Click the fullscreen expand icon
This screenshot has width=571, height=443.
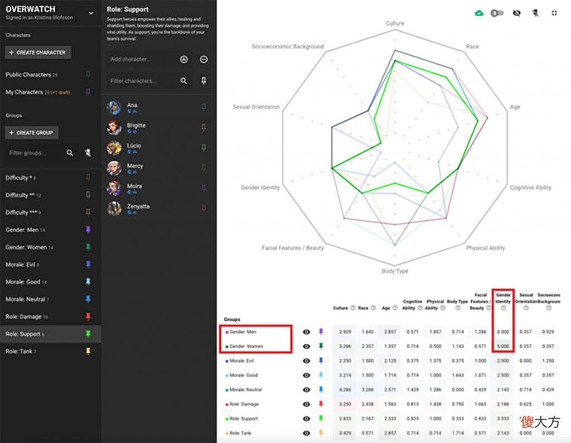pyautogui.click(x=554, y=13)
